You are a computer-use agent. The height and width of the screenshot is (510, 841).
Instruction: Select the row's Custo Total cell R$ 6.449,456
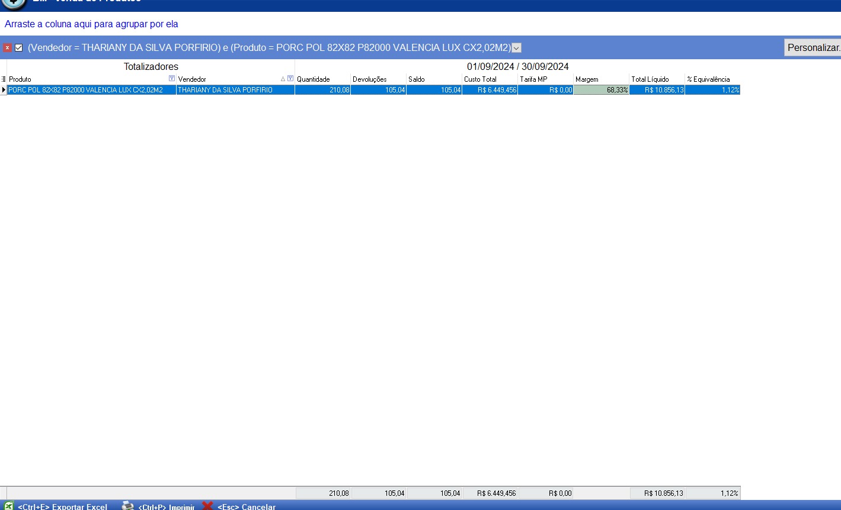click(490, 90)
